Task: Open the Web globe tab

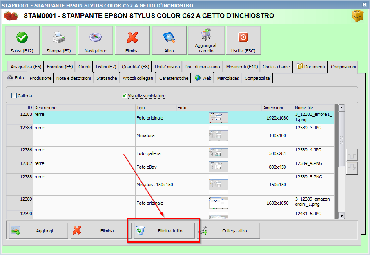Action: 203,78
